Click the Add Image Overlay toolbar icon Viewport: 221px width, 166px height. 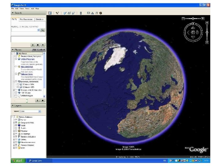coord(73,13)
